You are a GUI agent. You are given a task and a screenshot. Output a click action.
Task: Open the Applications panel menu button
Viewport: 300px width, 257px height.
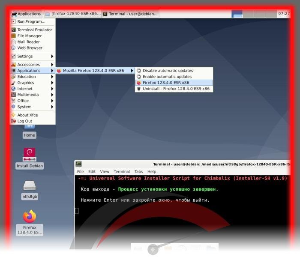click(x=26, y=14)
